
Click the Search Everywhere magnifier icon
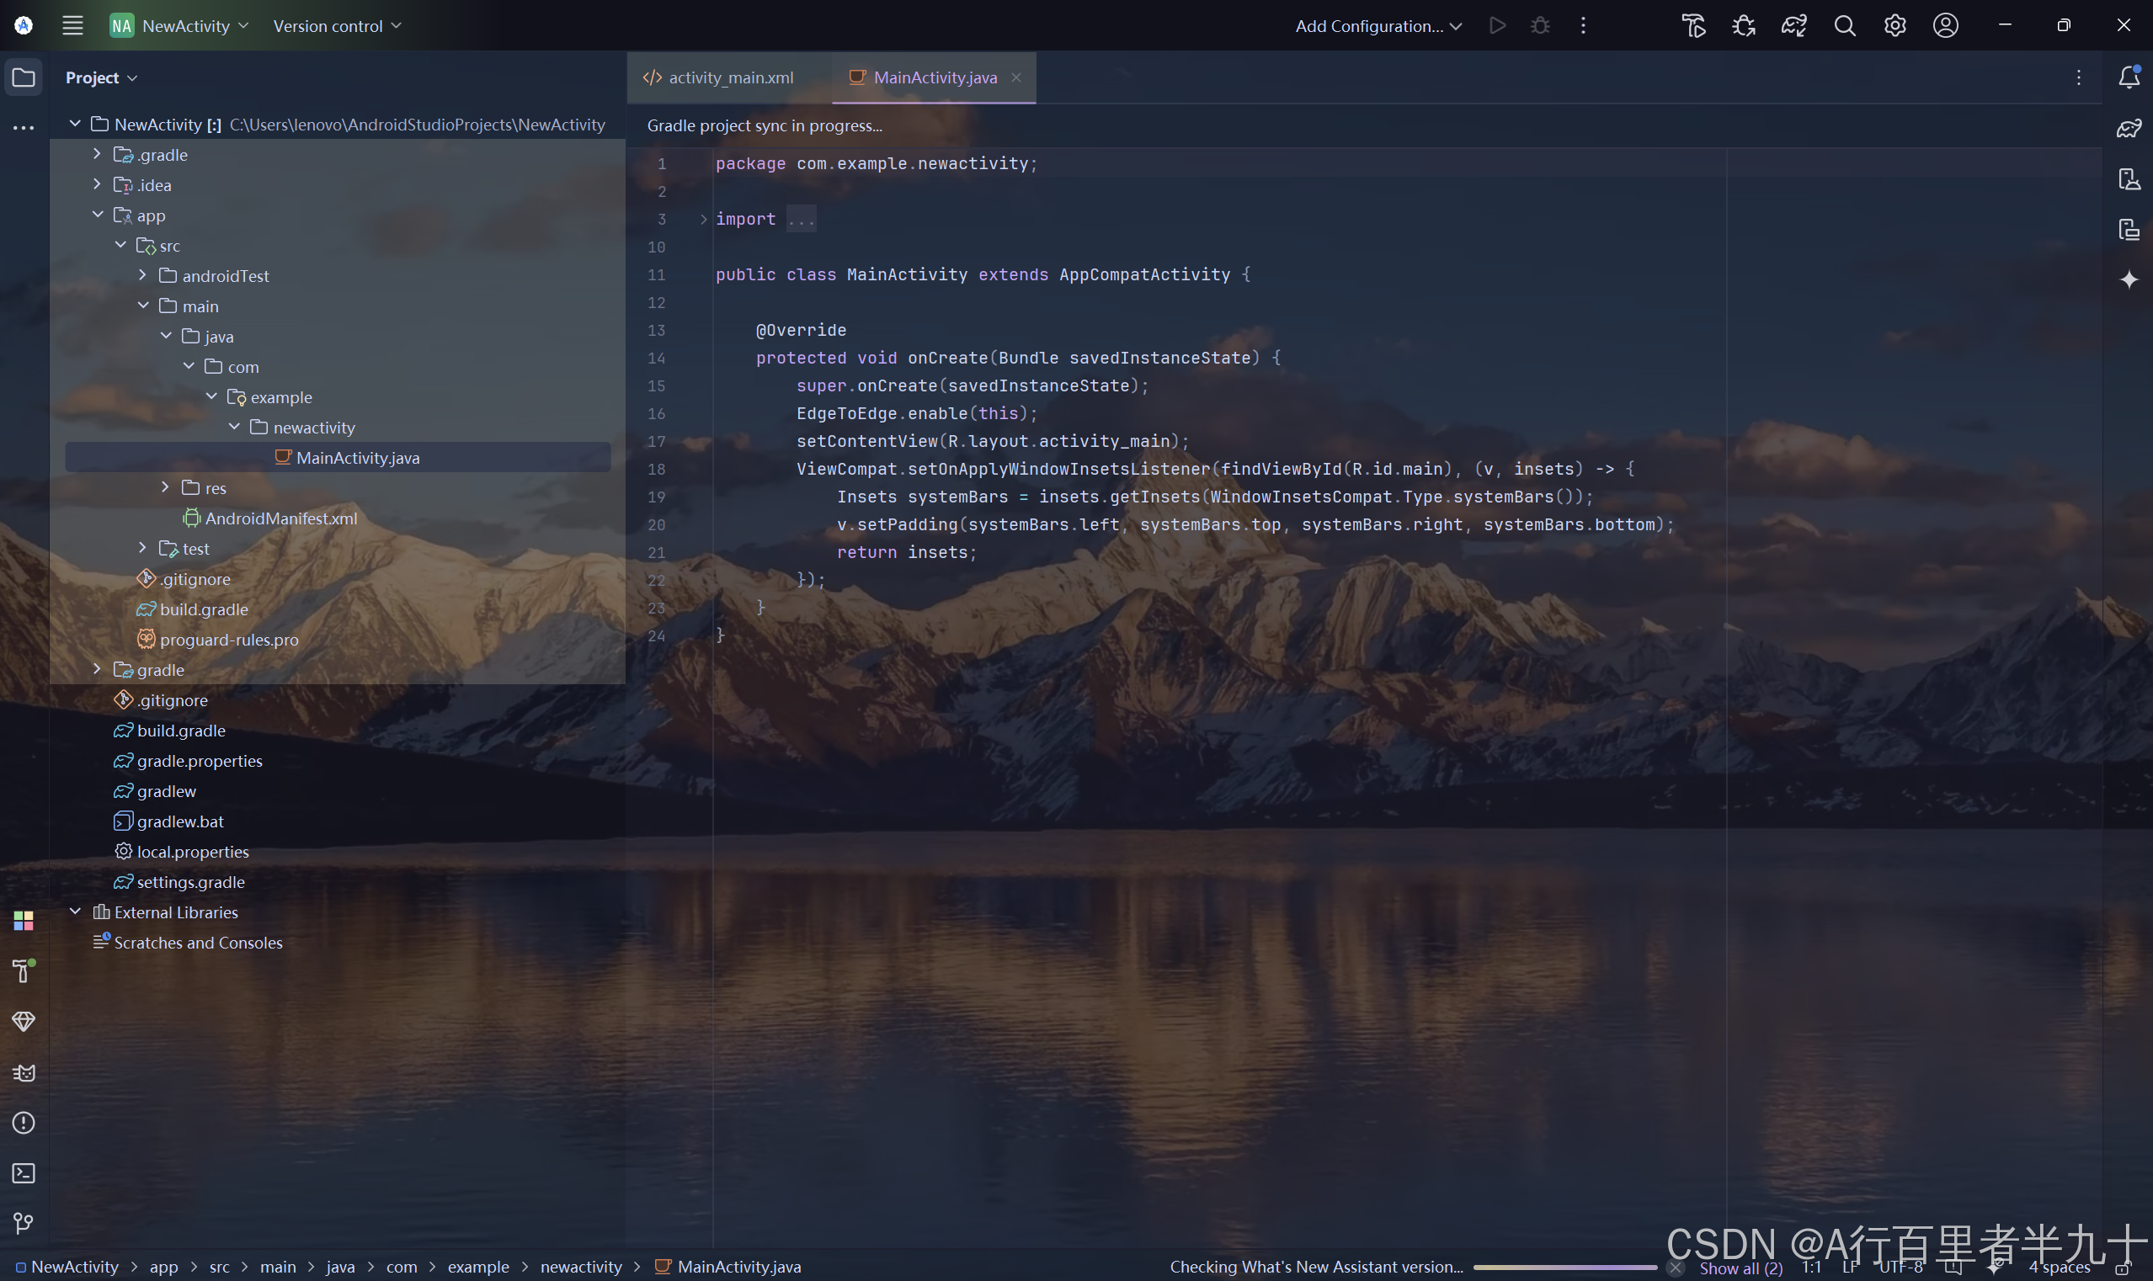tap(1844, 26)
